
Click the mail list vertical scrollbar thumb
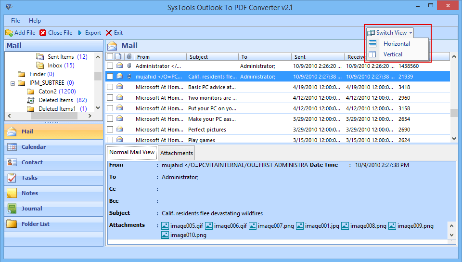[x=454, y=113]
